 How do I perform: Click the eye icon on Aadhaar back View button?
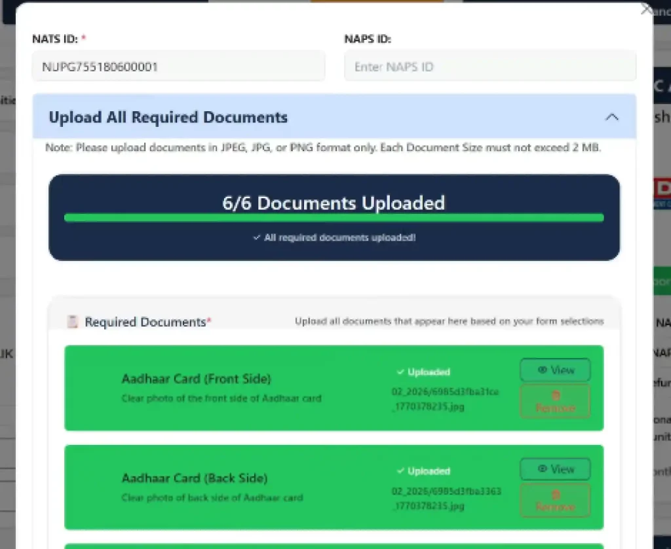pos(541,469)
